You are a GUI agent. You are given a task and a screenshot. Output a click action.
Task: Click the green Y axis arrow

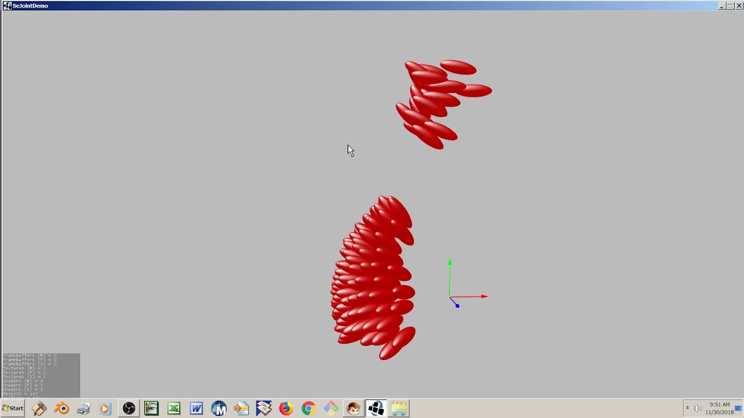[x=449, y=278]
